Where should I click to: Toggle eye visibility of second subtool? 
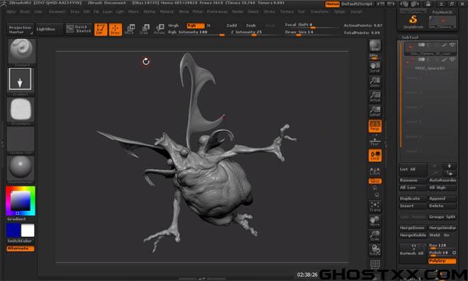452,59
